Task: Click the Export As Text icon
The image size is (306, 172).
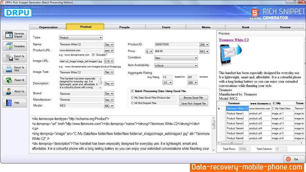Action: click(9, 58)
